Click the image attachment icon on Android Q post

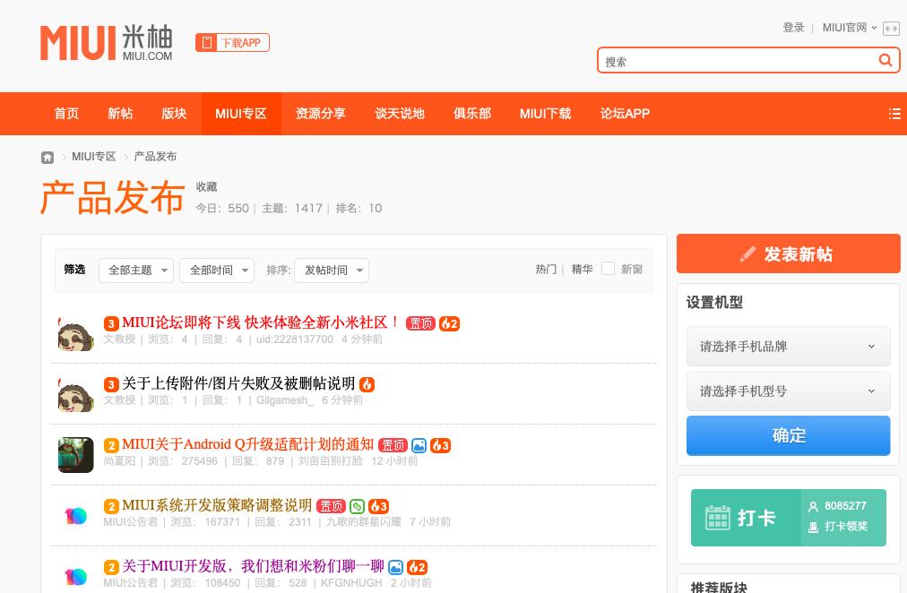point(419,445)
